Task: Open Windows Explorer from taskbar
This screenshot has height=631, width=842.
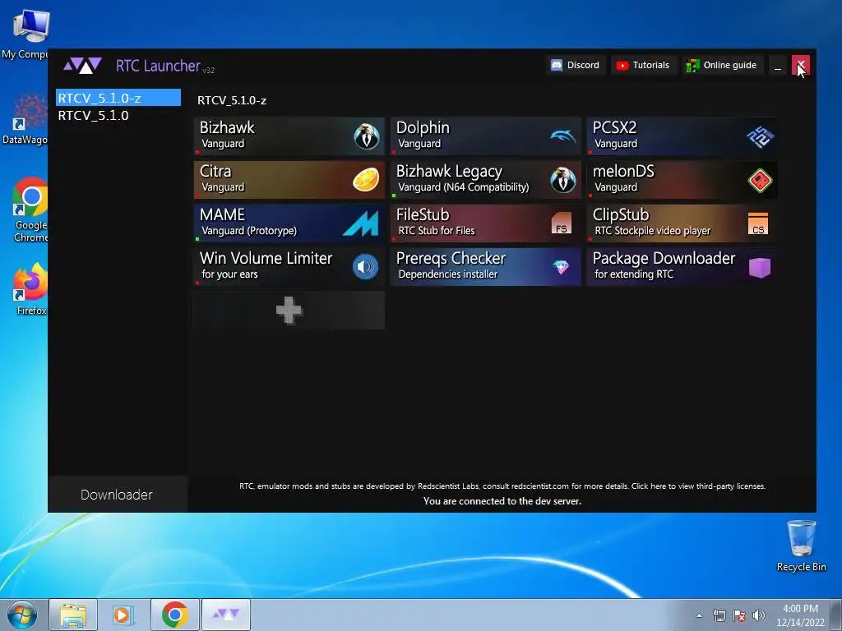Action: (x=73, y=615)
